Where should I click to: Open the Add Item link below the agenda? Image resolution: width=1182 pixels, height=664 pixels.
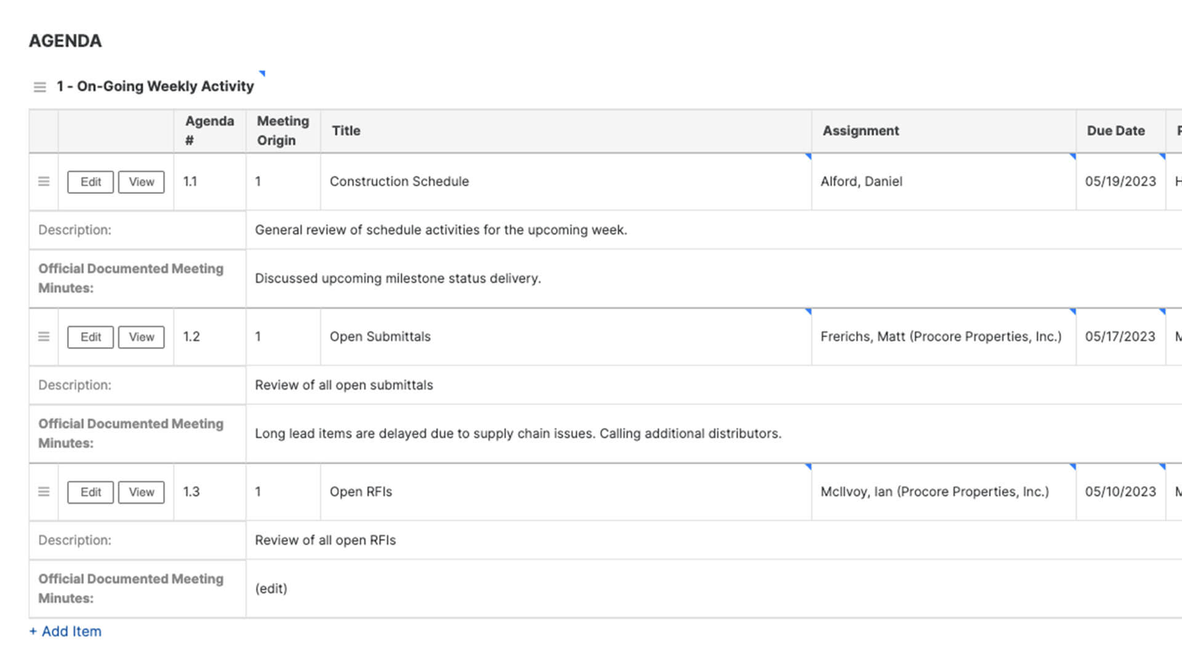pyautogui.click(x=65, y=631)
